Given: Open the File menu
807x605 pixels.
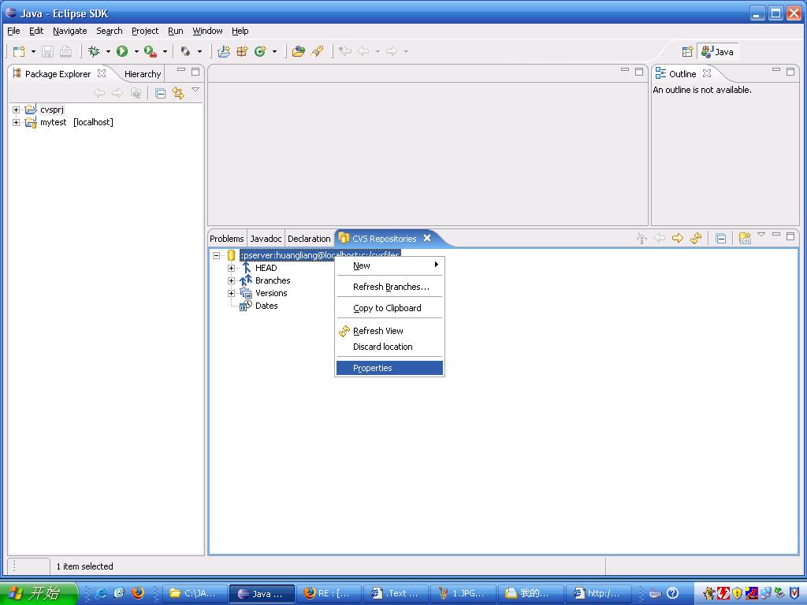Looking at the screenshot, I should 13,31.
